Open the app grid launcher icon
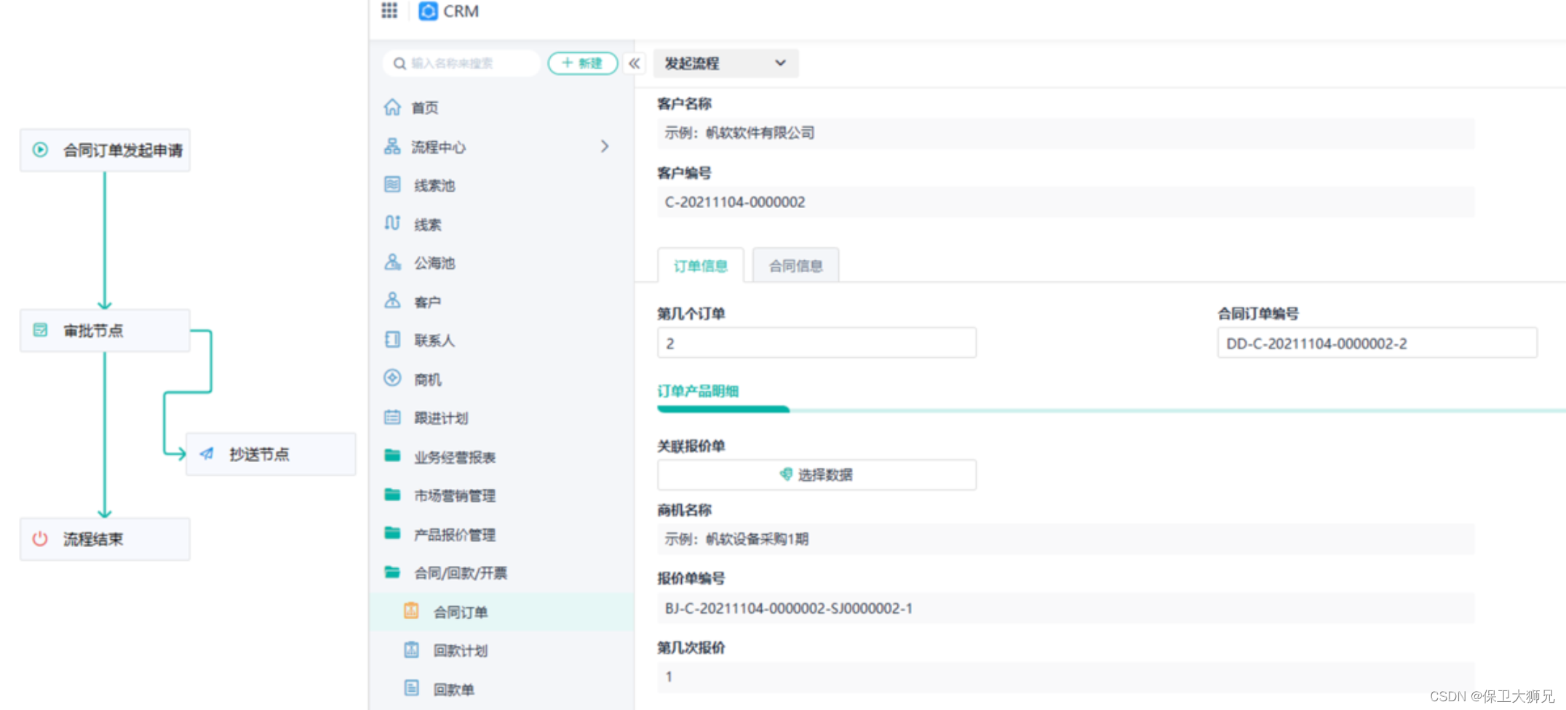The width and height of the screenshot is (1566, 710). coord(389,10)
